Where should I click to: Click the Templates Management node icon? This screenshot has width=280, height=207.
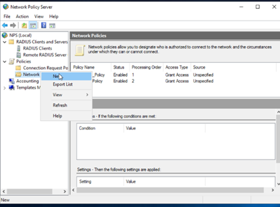12,88
